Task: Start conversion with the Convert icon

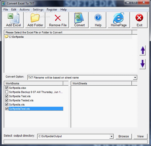Action: 79,18
